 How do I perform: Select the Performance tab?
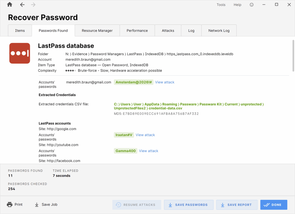(x=137, y=31)
